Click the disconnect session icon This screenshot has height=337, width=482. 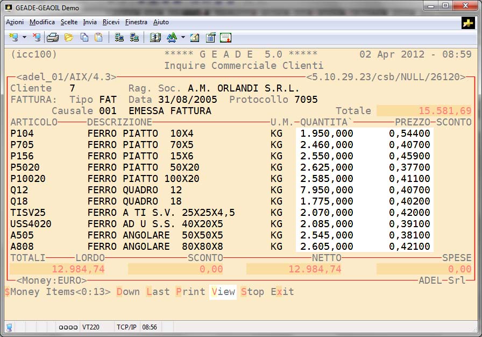coord(36,38)
